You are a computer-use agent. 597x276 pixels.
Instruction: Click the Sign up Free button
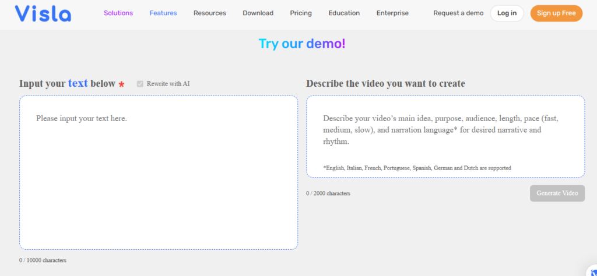(x=556, y=13)
